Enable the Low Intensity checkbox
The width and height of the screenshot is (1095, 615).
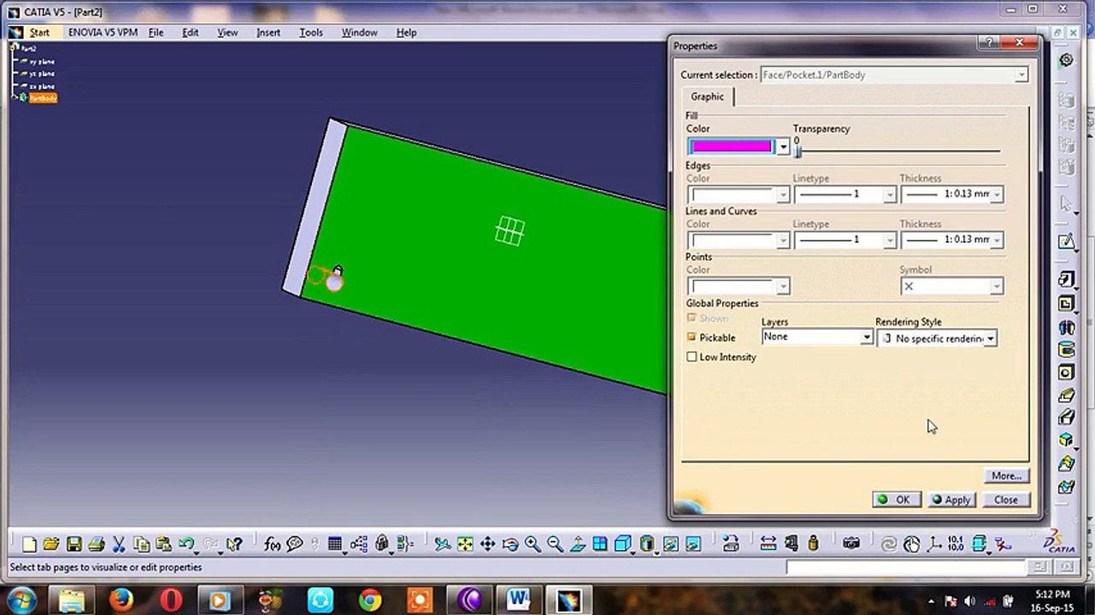692,357
